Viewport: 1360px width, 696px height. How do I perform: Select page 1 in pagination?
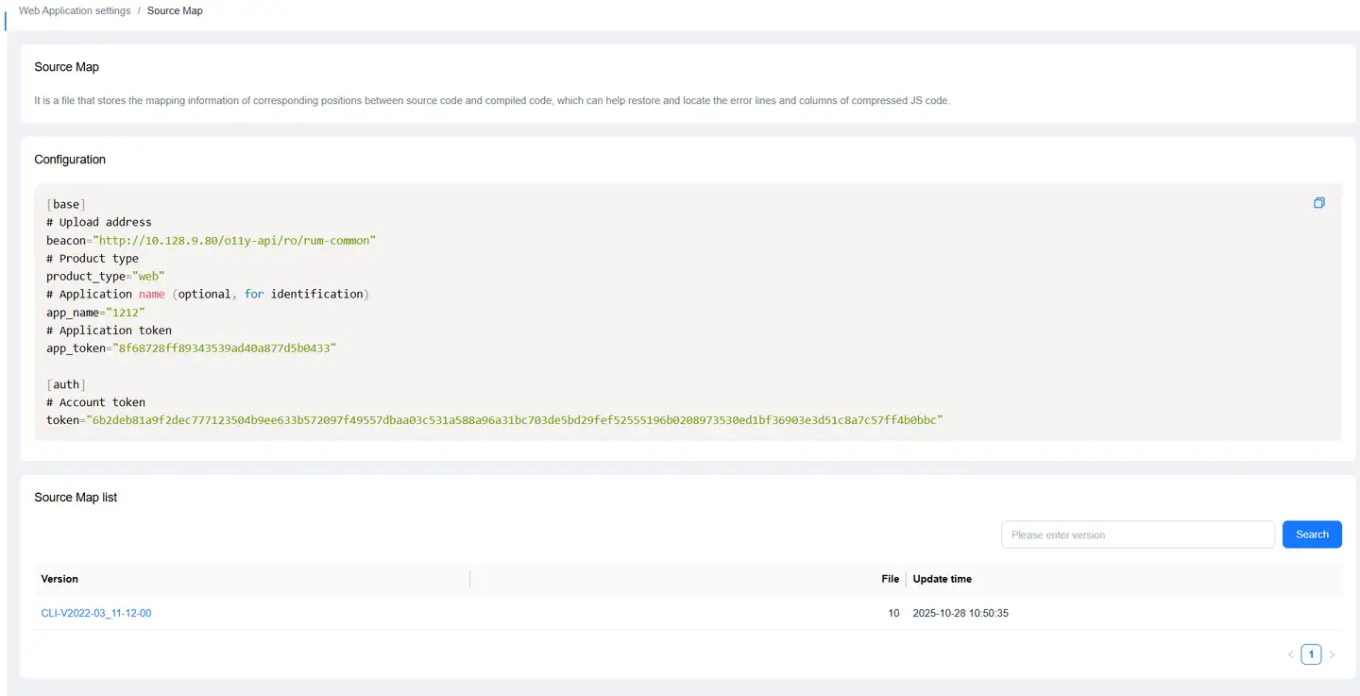1311,654
